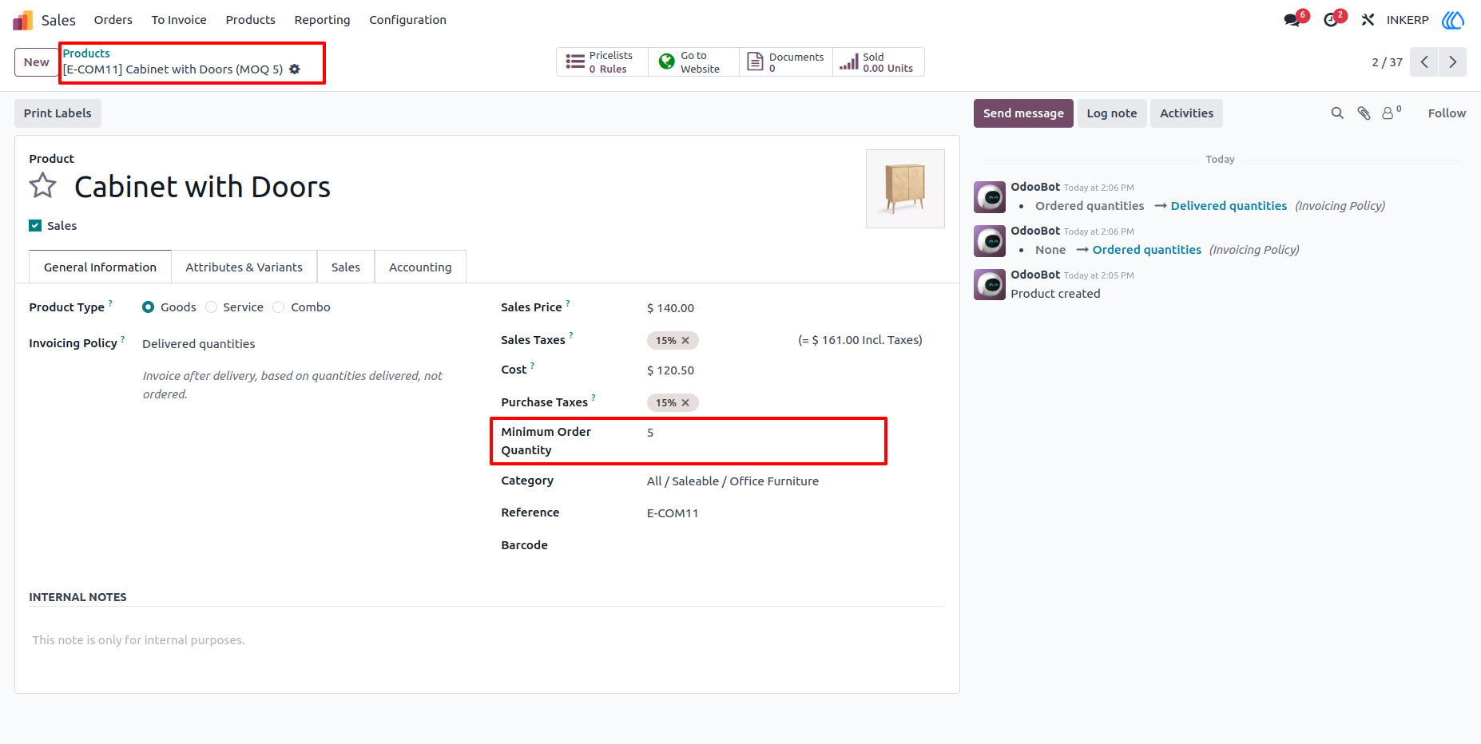Open the Orders menu
This screenshot has height=744, width=1481.
click(113, 20)
